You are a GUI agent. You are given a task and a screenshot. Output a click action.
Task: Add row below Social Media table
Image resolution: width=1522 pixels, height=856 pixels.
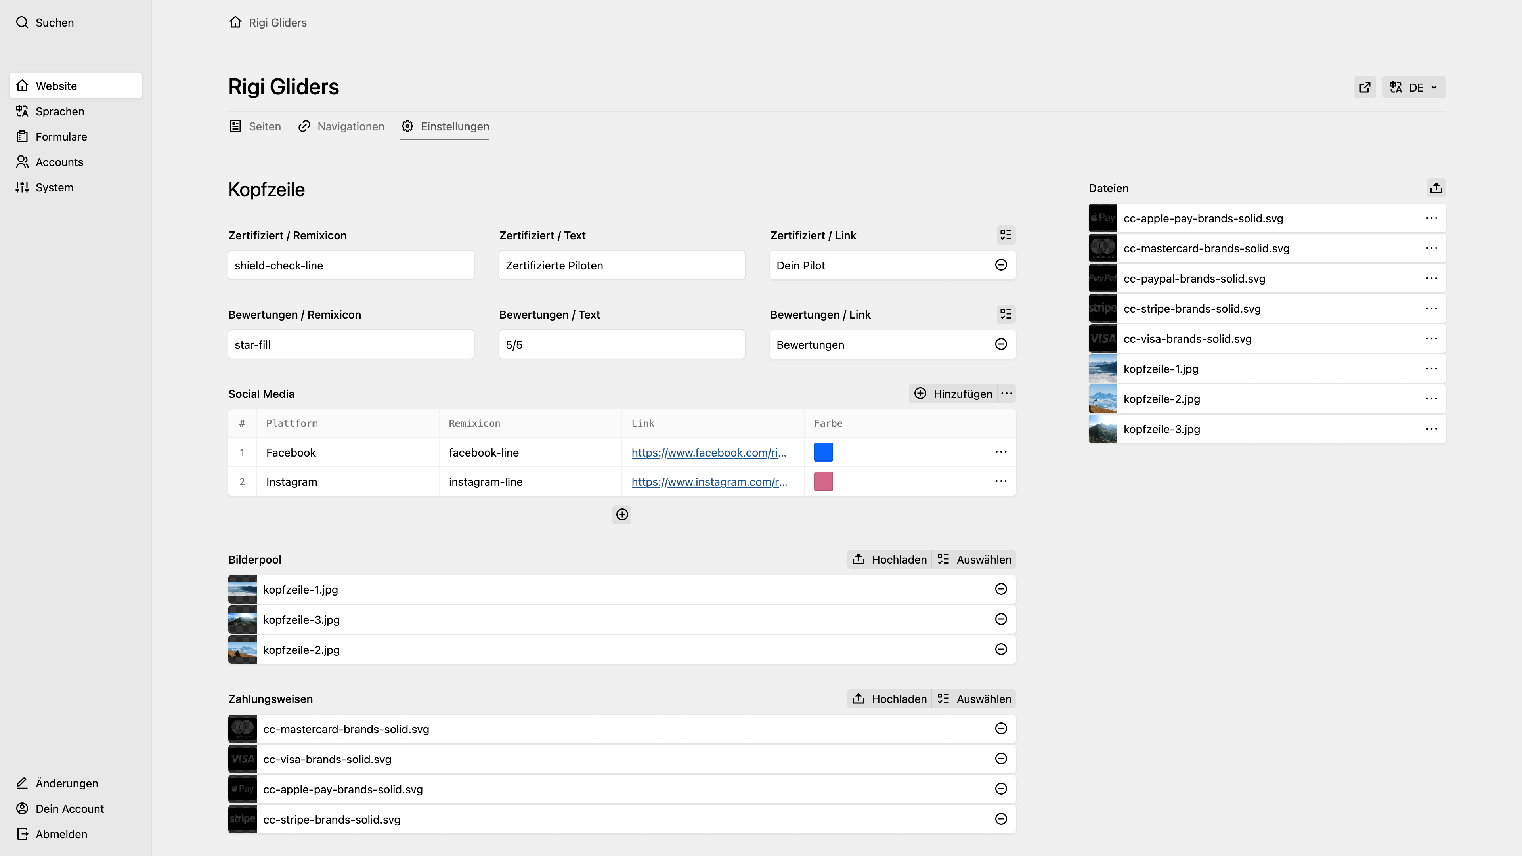click(x=621, y=514)
